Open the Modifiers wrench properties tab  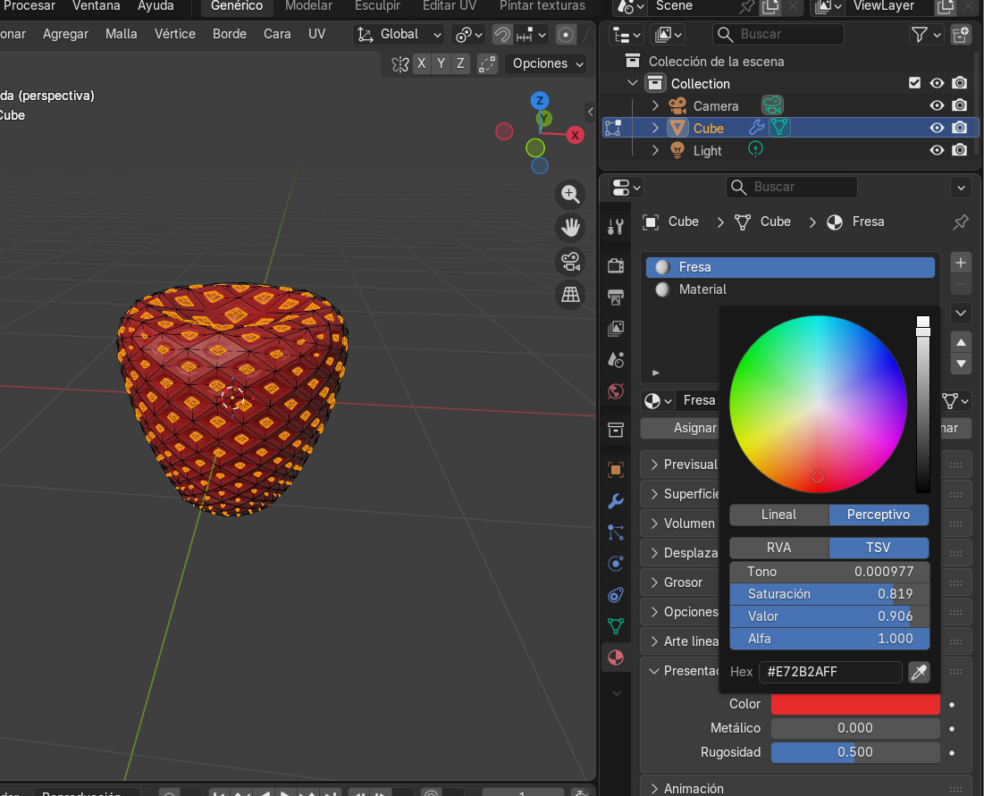point(615,501)
